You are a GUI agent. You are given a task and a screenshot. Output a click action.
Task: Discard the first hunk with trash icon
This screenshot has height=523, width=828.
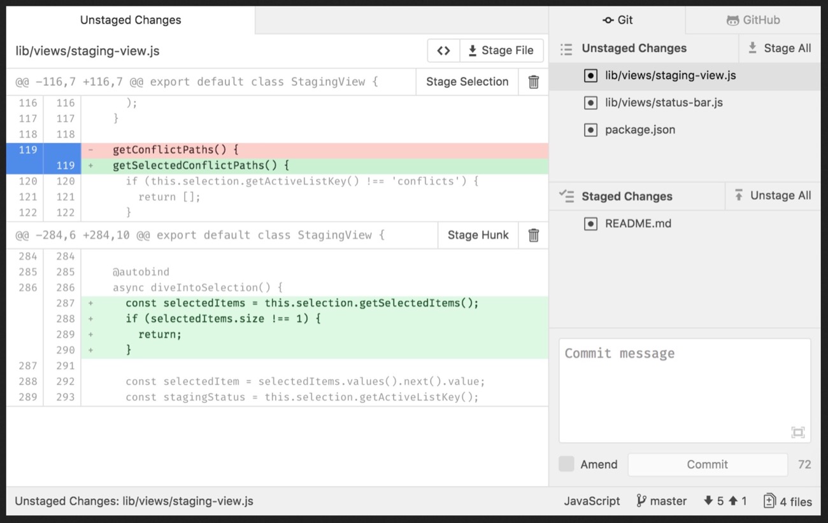click(534, 82)
